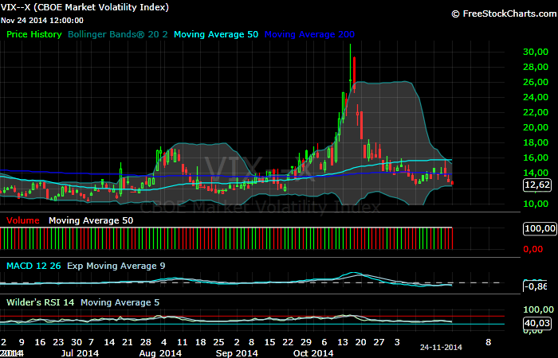Select the Wilder's RSI 14 label
The width and height of the screenshot is (558, 358).
pos(40,302)
